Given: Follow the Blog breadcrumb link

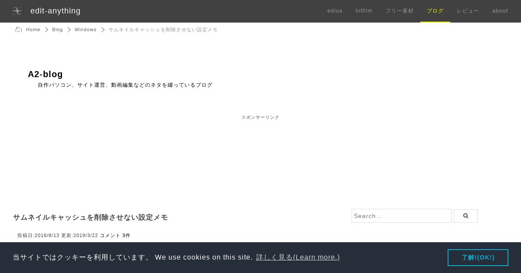Looking at the screenshot, I should [x=57, y=29].
